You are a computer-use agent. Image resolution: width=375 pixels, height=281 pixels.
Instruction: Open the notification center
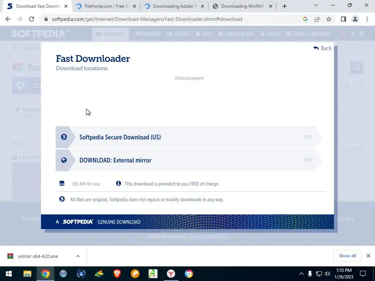[x=363, y=274]
